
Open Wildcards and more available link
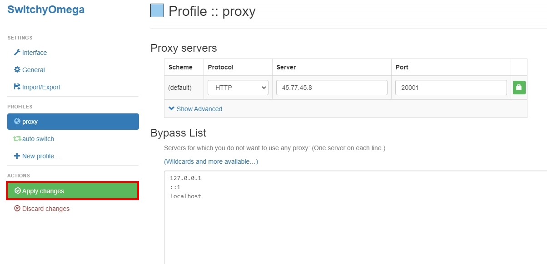point(211,161)
